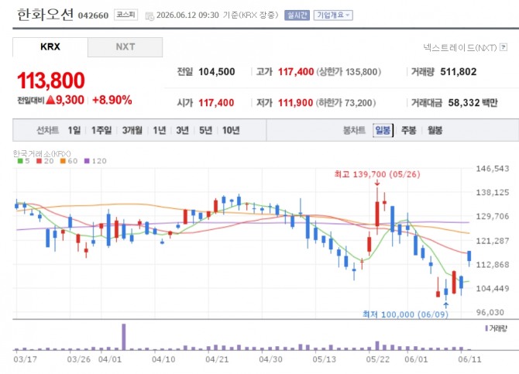Click the 05/22 date axis label
The width and height of the screenshot is (519, 374).
pos(378,359)
